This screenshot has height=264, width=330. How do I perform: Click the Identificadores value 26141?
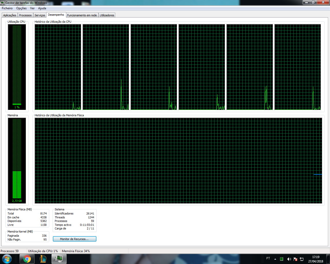coord(90,213)
